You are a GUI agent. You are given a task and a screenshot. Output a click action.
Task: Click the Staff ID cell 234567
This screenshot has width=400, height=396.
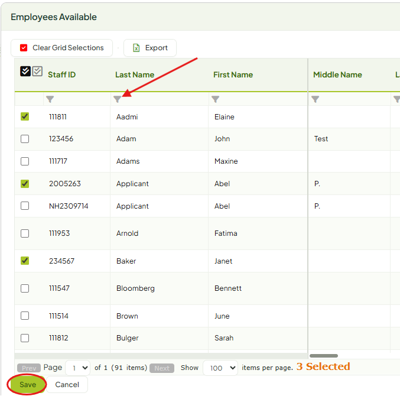tap(61, 261)
